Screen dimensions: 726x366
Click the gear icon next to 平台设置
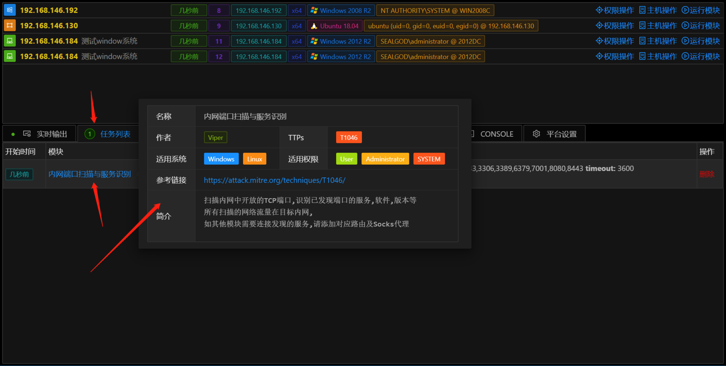(x=536, y=133)
